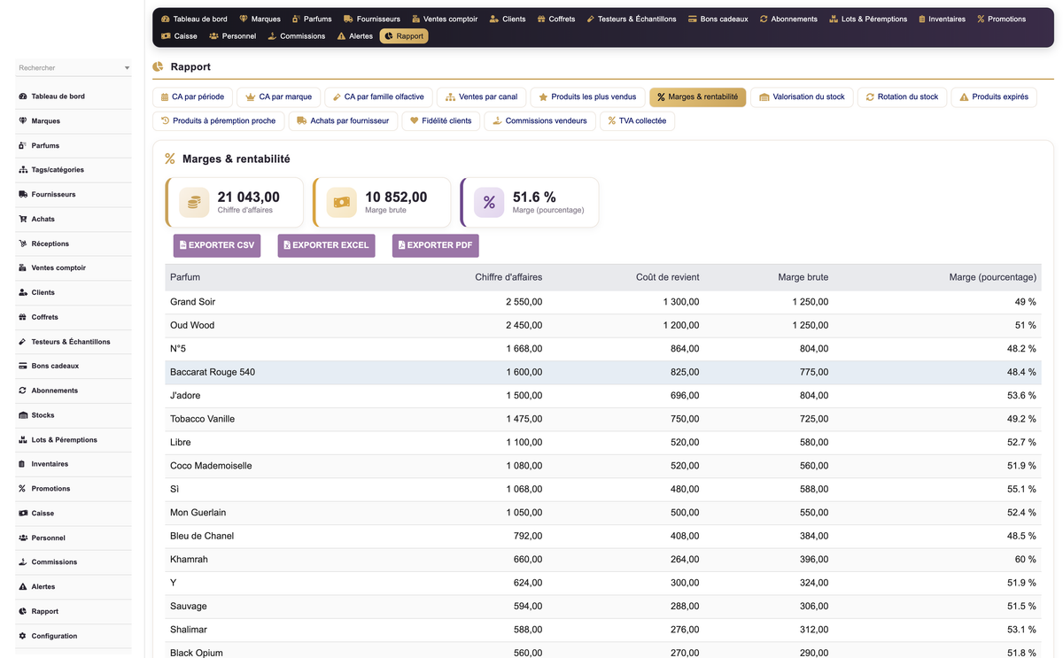
Task: Switch to TVA collectée report
Action: (x=637, y=120)
